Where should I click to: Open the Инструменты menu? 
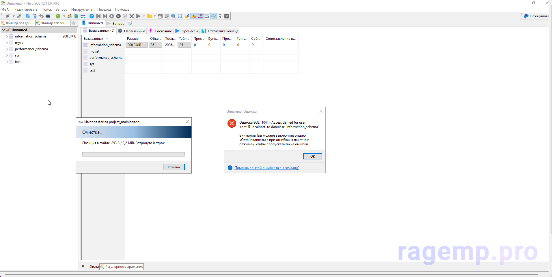82,10
